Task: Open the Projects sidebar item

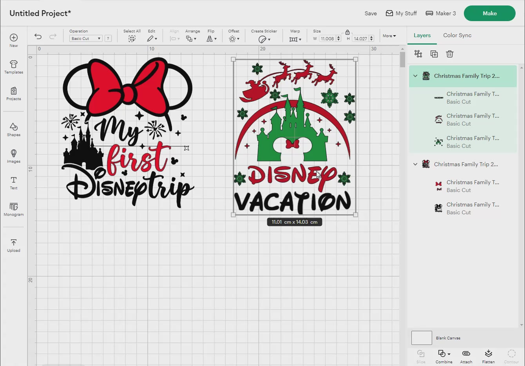Action: 14,93
